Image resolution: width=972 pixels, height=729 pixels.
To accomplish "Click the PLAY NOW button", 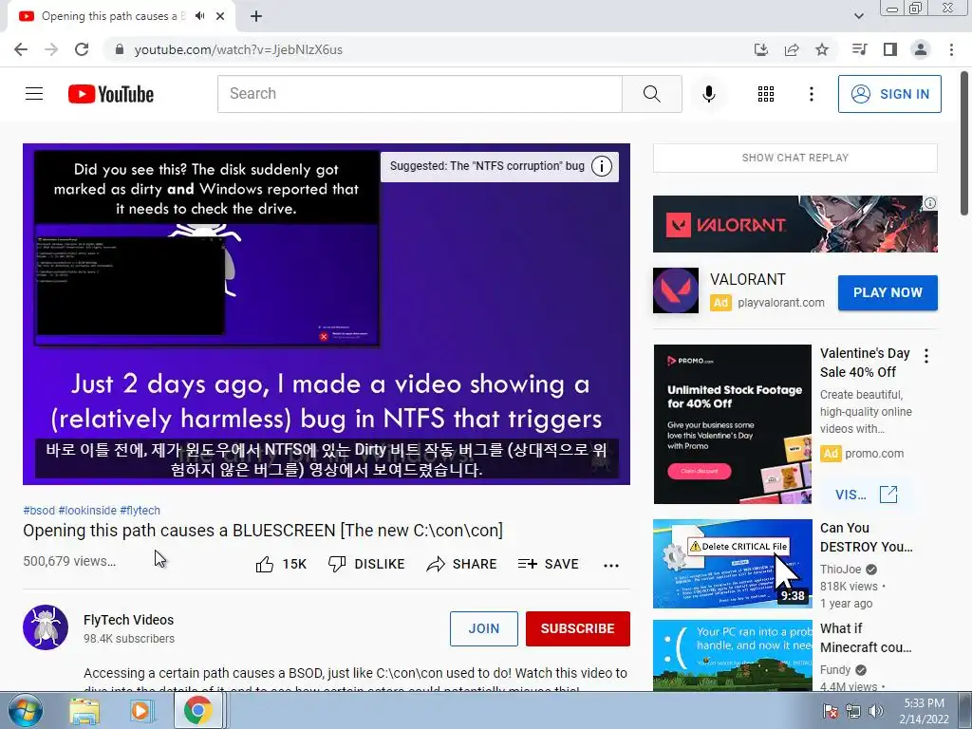I will tap(888, 292).
